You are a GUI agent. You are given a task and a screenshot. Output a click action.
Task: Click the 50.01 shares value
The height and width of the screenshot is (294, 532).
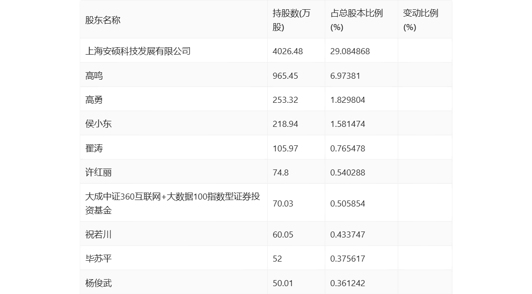click(283, 283)
